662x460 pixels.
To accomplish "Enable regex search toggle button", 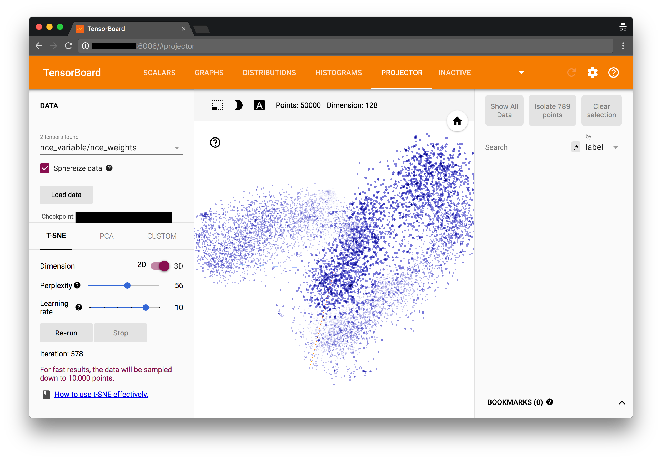I will coord(576,147).
